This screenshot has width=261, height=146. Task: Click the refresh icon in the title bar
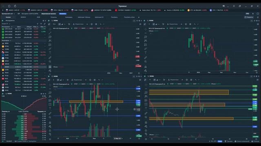[15, 6]
